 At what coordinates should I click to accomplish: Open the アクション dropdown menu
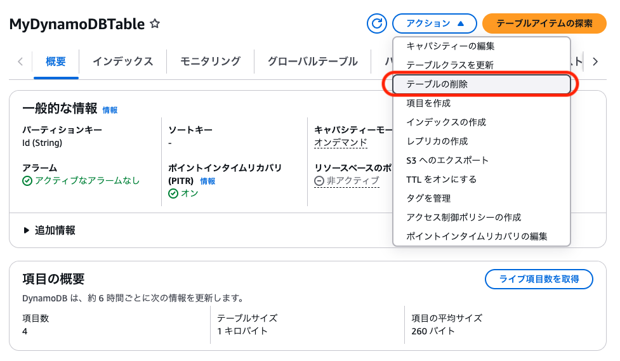[434, 23]
